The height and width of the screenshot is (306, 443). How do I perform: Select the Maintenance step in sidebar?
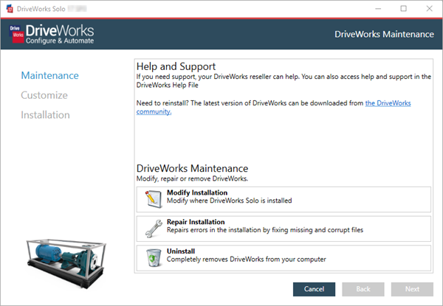click(49, 75)
